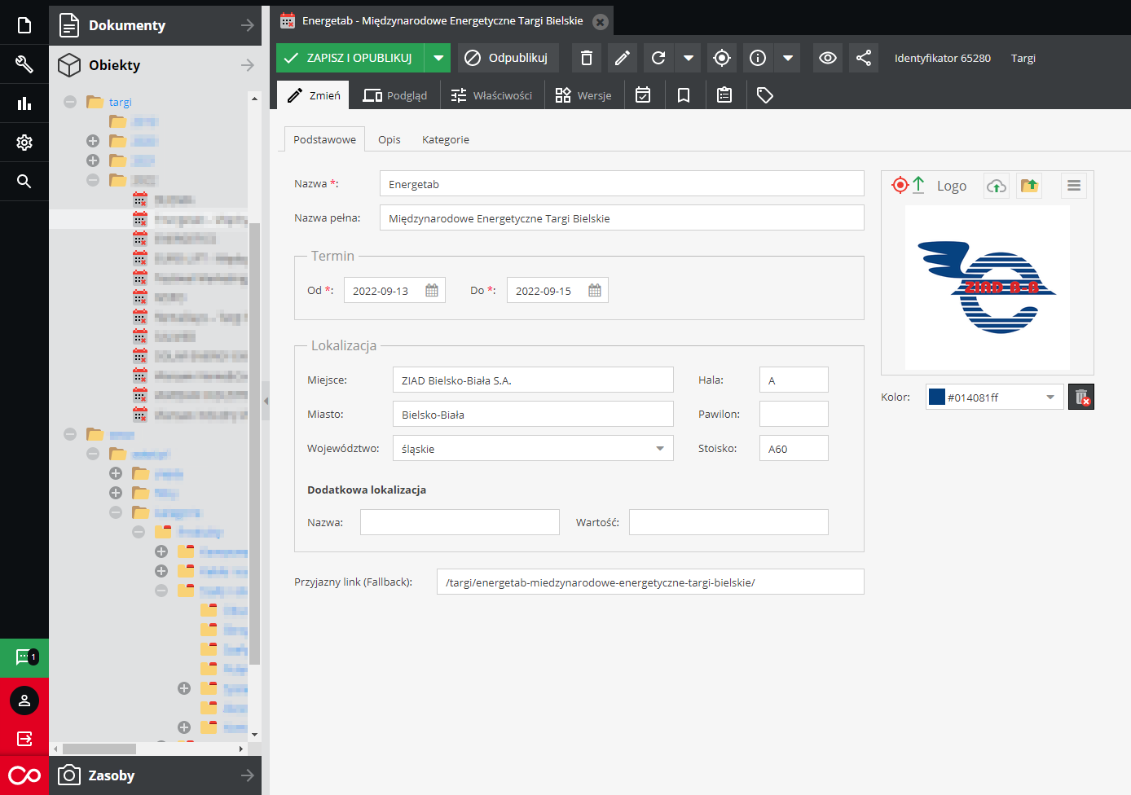Click the folder search icon for Logo

pyautogui.click(x=1029, y=186)
